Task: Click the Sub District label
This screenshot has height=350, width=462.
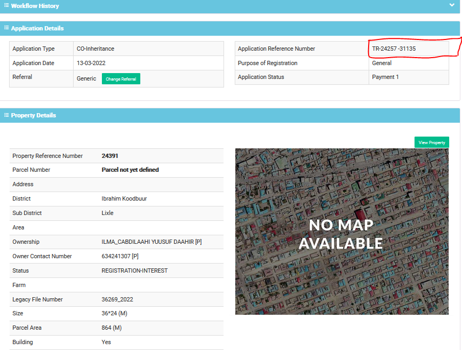Action: point(27,213)
